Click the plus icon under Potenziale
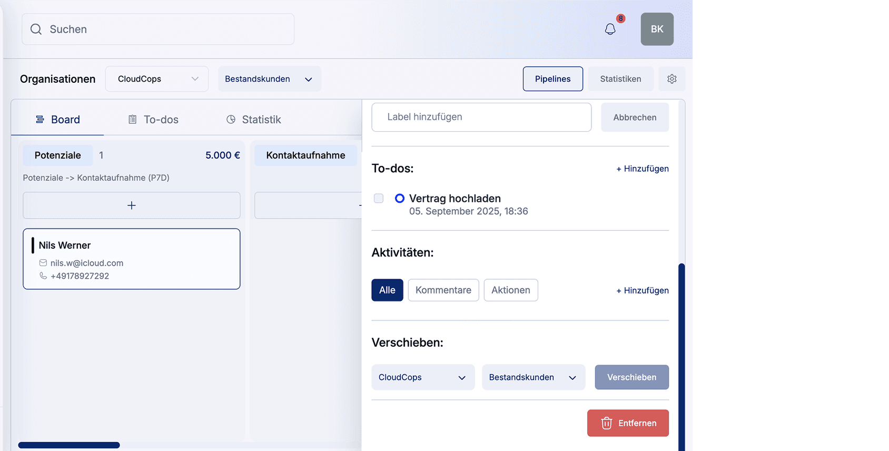The width and height of the screenshot is (889, 451). coord(132,205)
